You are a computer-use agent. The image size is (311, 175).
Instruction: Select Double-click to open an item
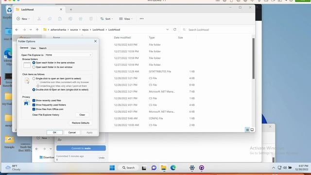point(34,89)
